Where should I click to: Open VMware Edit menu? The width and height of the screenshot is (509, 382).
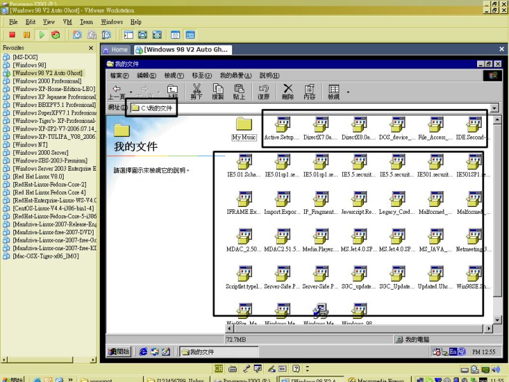[31, 22]
